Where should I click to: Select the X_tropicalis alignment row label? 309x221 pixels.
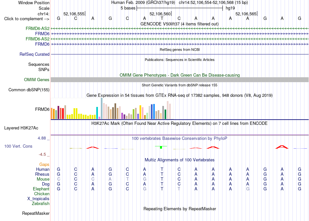(38, 199)
